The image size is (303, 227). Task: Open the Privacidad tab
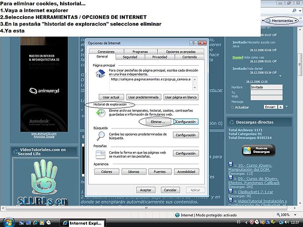tap(160, 57)
